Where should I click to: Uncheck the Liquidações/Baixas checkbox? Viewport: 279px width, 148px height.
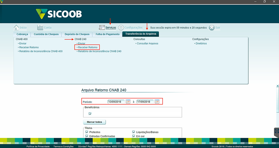[x=134, y=132]
